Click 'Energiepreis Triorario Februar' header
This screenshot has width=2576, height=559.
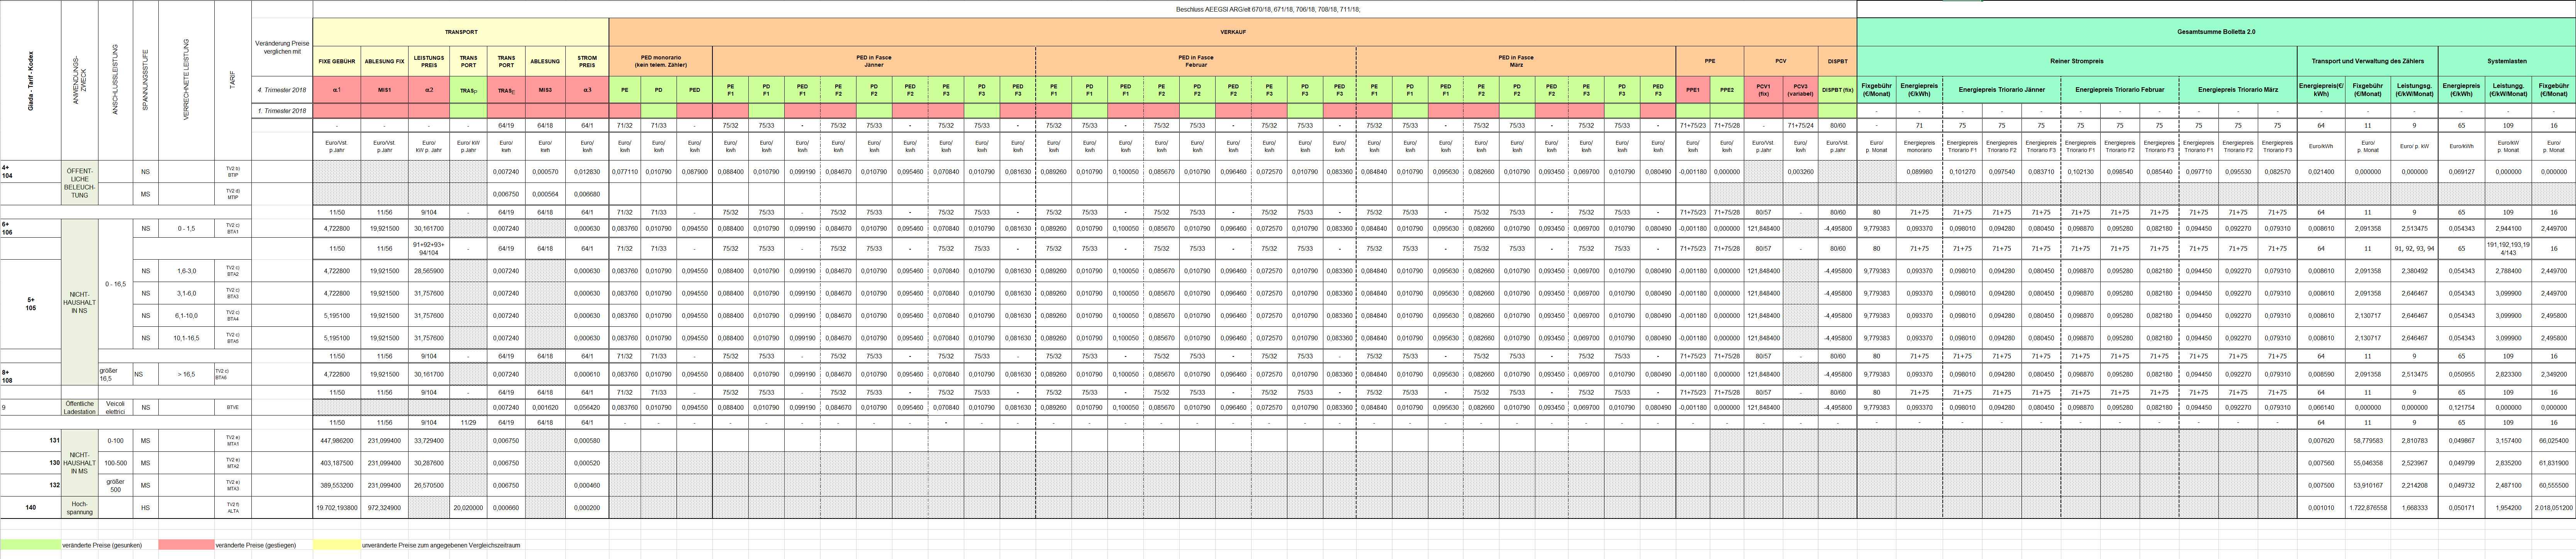(x=2120, y=90)
